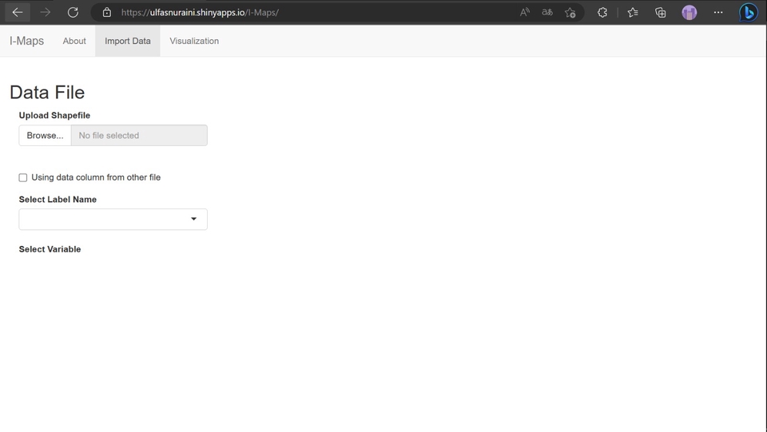Go back using the browser back arrow
Viewport: 767px width, 432px height.
pos(18,12)
